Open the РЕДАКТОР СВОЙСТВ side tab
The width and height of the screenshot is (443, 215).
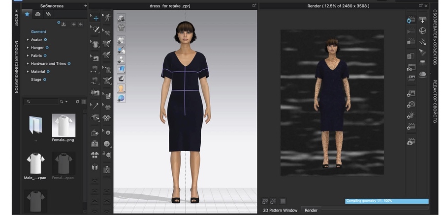(435, 101)
